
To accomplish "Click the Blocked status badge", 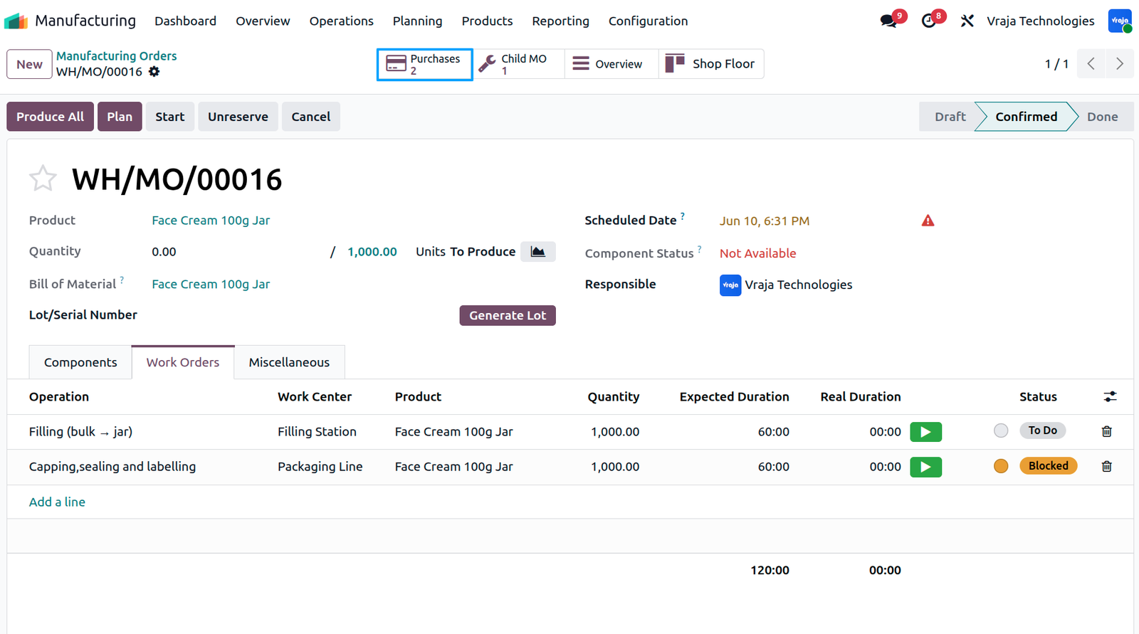I will [1048, 465].
